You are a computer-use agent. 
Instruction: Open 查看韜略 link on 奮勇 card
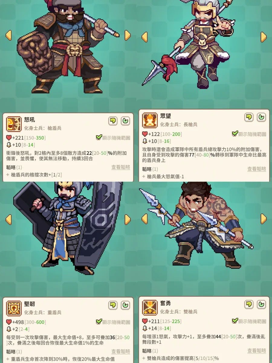tap(257, 351)
